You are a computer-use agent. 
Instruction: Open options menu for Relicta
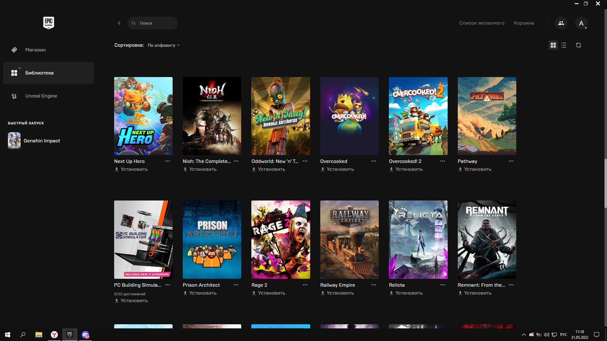[x=443, y=285]
